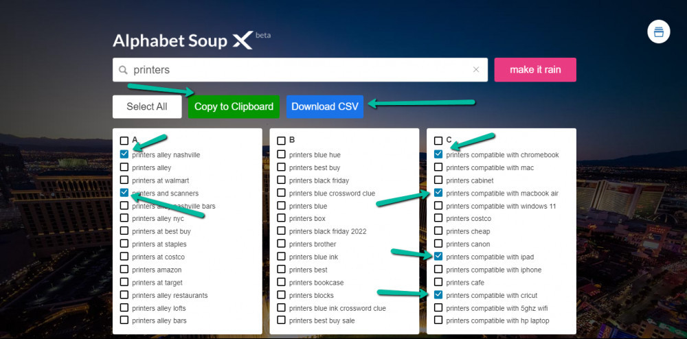The image size is (687, 339).
Task: Check printers brother
Action: tap(281, 244)
